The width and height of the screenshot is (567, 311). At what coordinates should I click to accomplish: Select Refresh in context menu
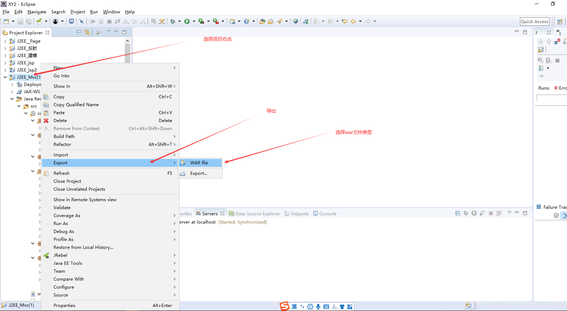click(110, 173)
